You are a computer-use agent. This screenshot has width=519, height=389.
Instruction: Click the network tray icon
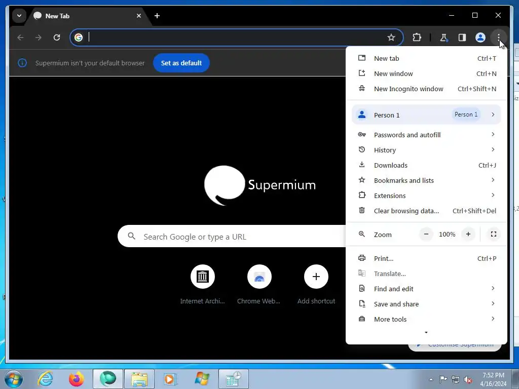[x=456, y=379]
